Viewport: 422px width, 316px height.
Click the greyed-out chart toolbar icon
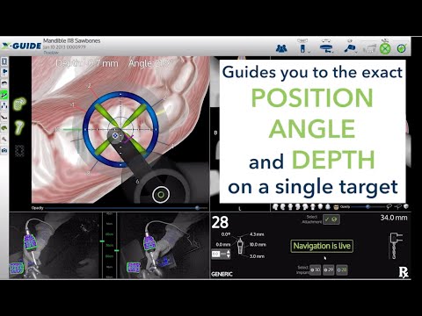point(369,48)
